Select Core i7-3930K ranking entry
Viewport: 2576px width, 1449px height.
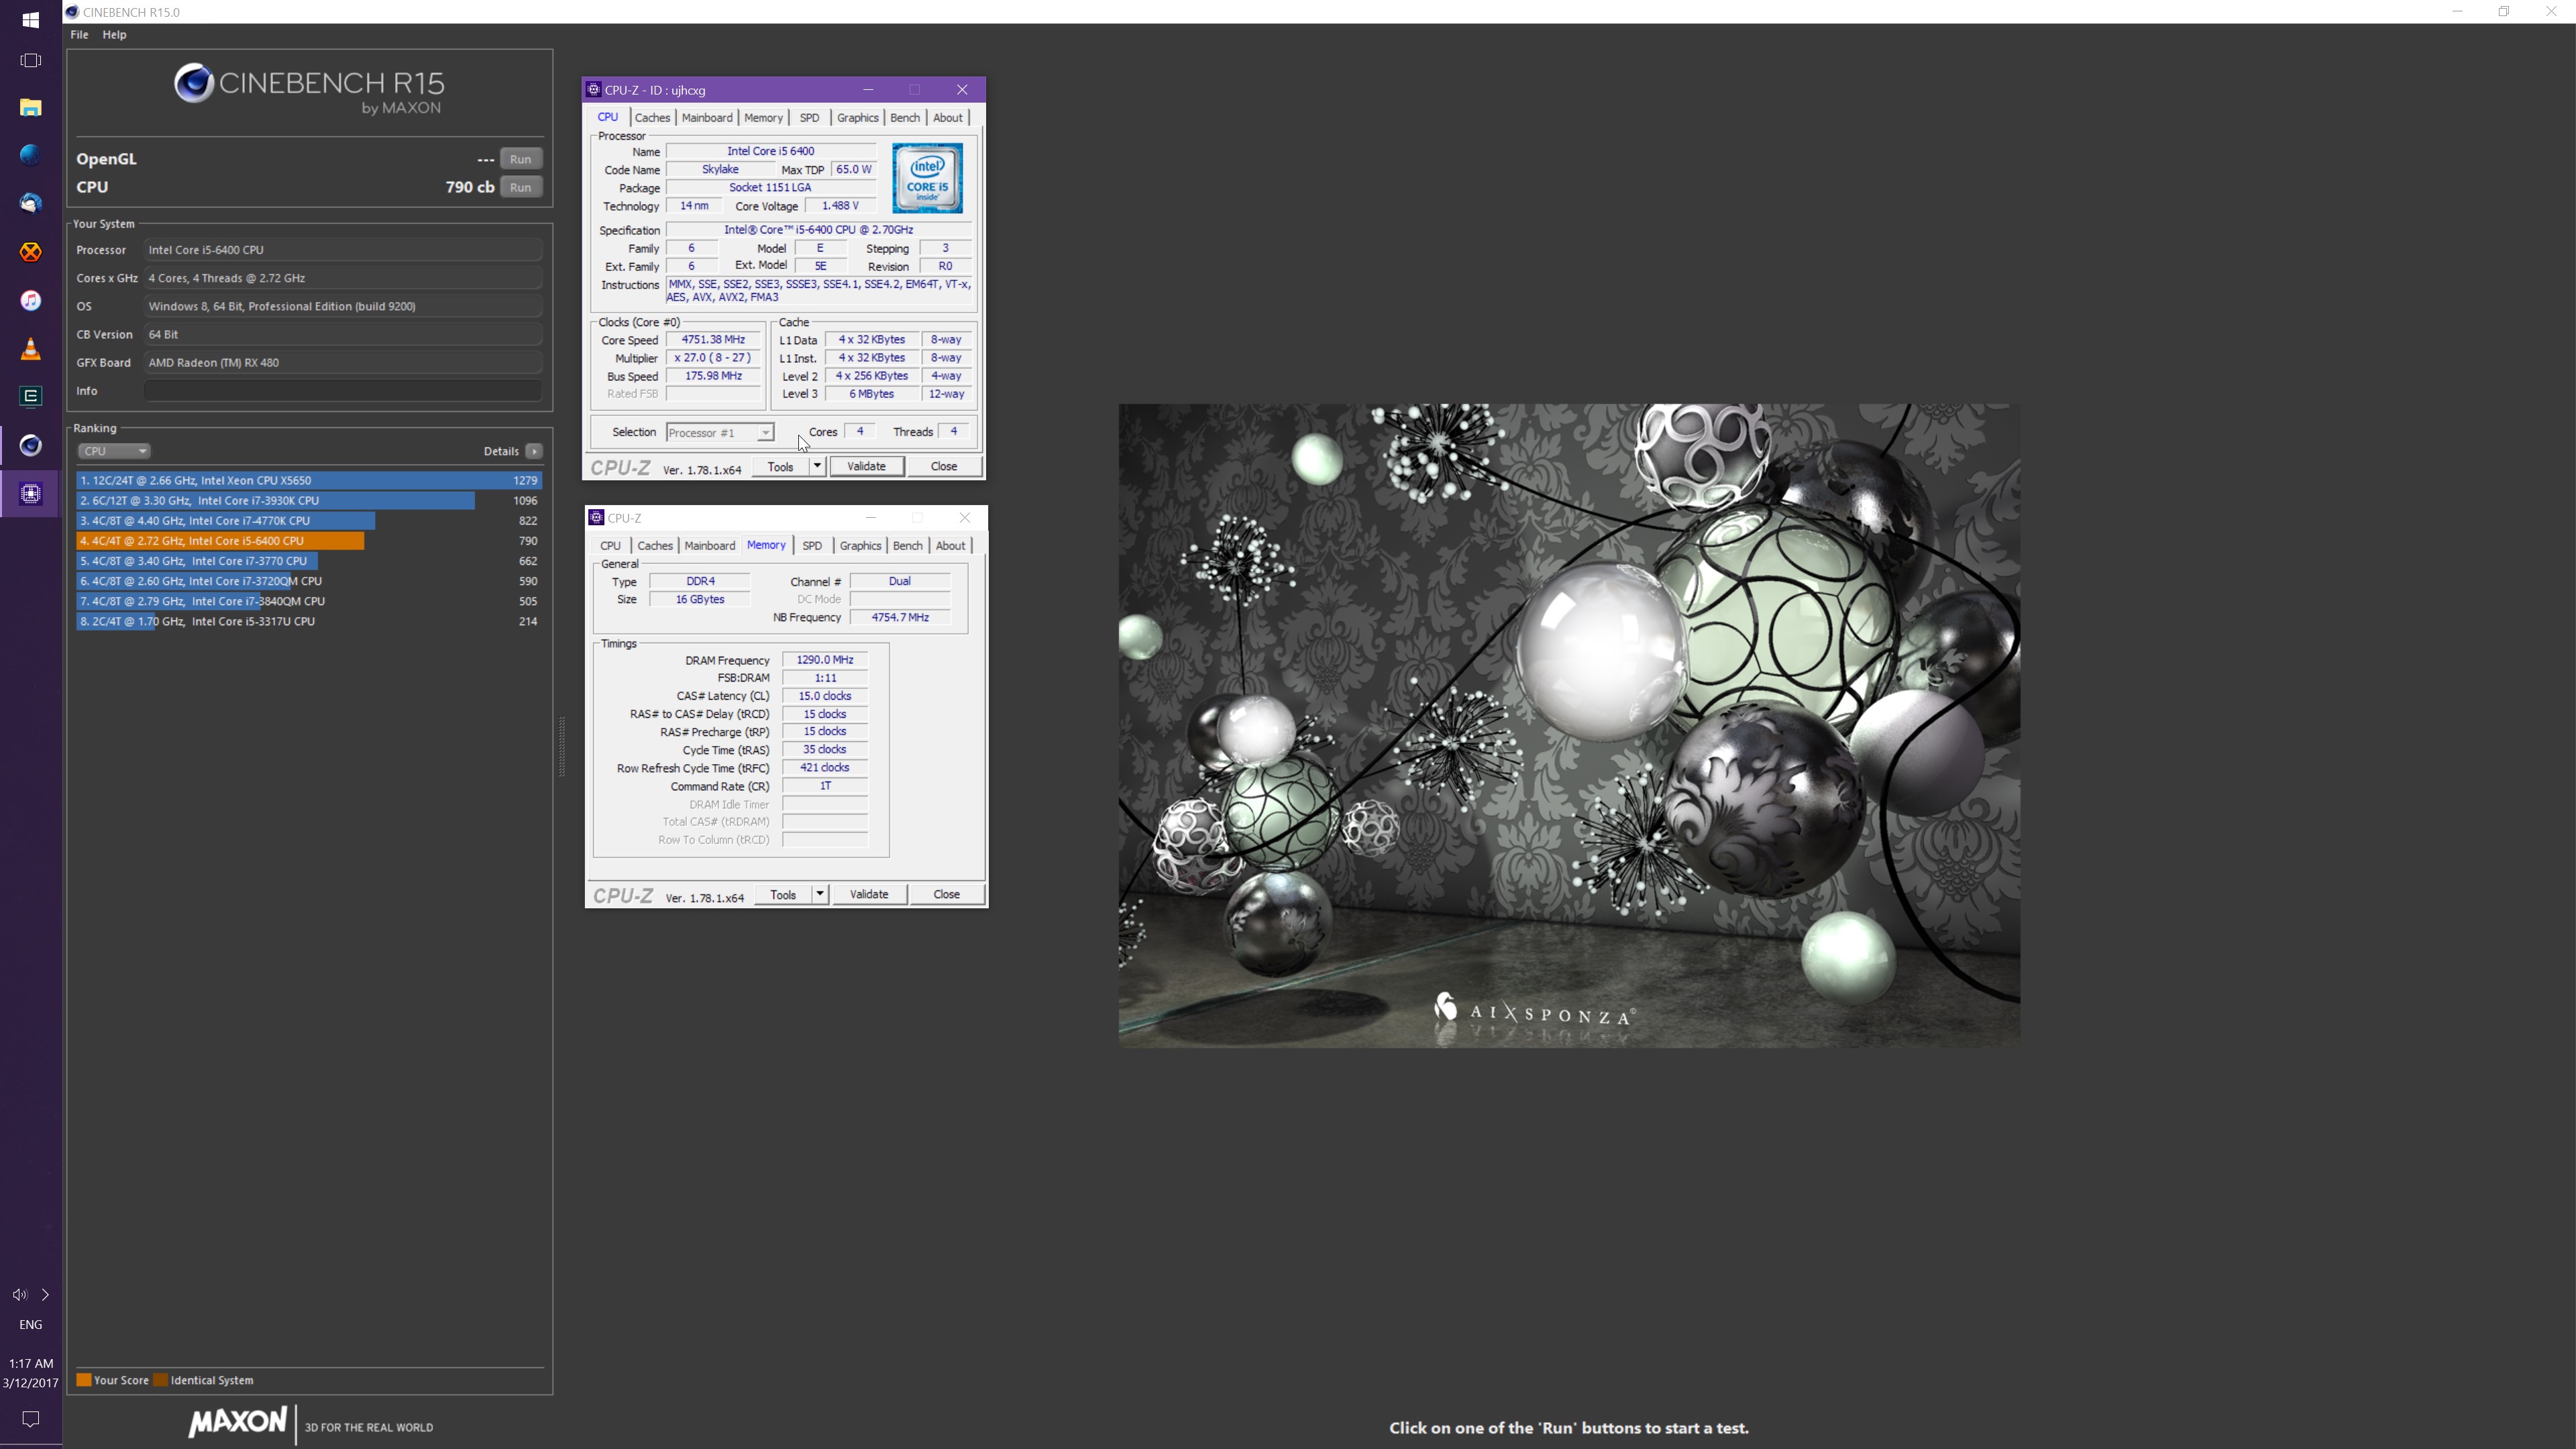click(309, 500)
